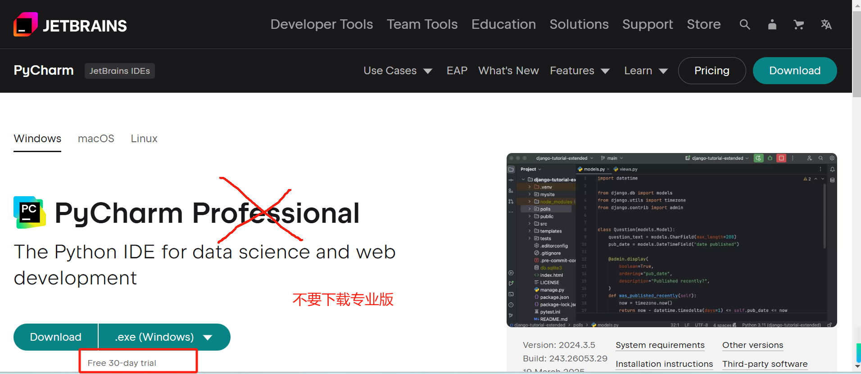This screenshot has width=861, height=374.
Task: Open Team Tools menu
Action: click(422, 24)
